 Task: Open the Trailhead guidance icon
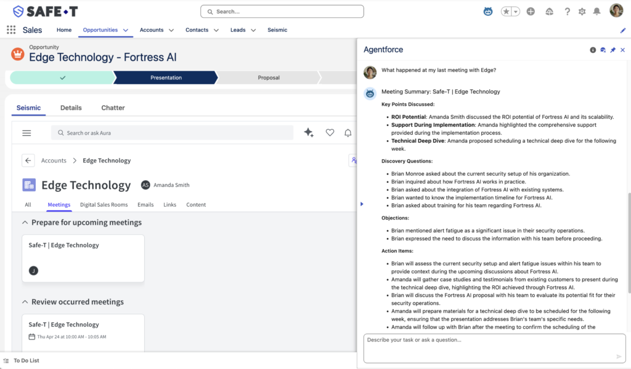pos(550,12)
